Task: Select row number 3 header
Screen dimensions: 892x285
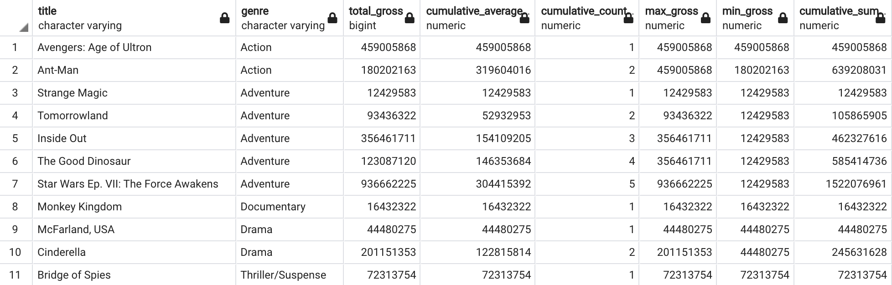Action: (16, 93)
